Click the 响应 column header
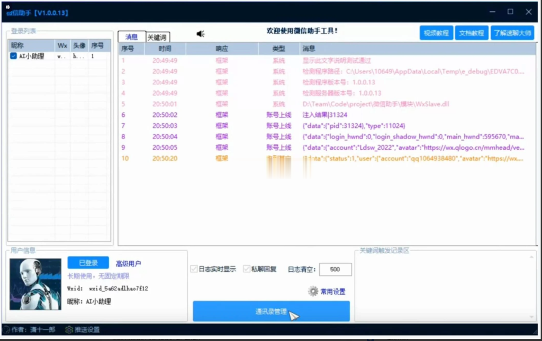 tap(222, 49)
